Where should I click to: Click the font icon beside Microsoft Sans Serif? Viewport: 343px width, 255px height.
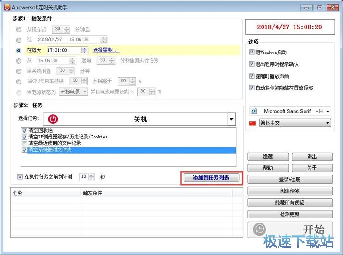(254, 111)
